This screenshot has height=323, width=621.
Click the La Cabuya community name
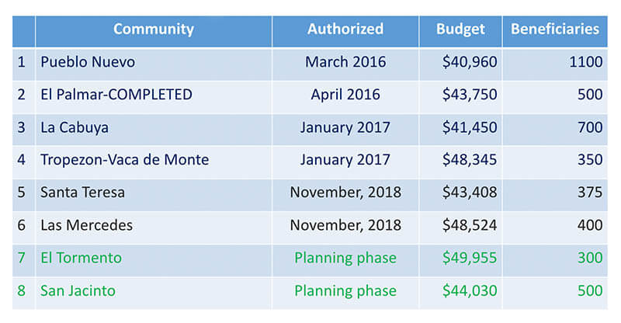[75, 127]
